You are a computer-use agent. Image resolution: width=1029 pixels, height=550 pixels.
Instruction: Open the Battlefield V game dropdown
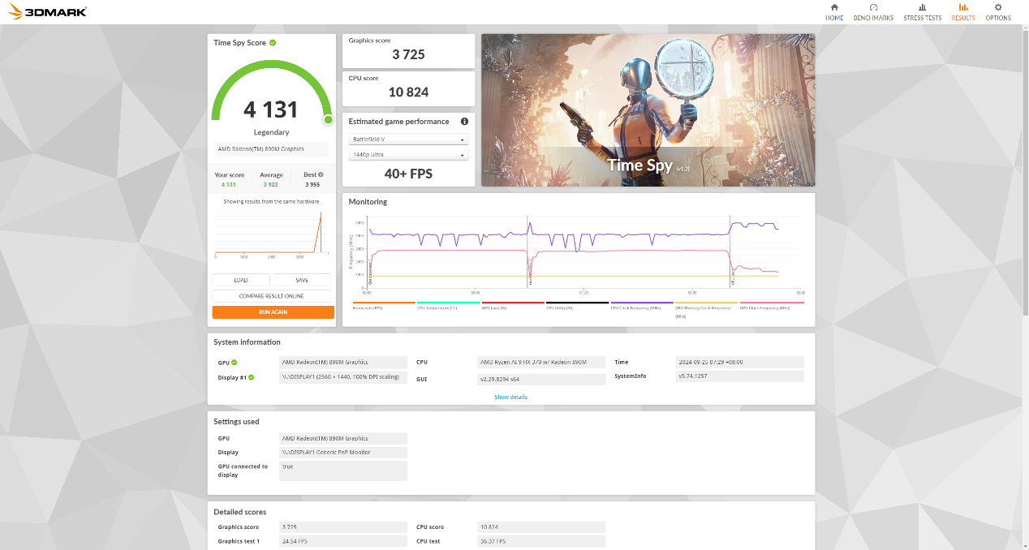408,140
